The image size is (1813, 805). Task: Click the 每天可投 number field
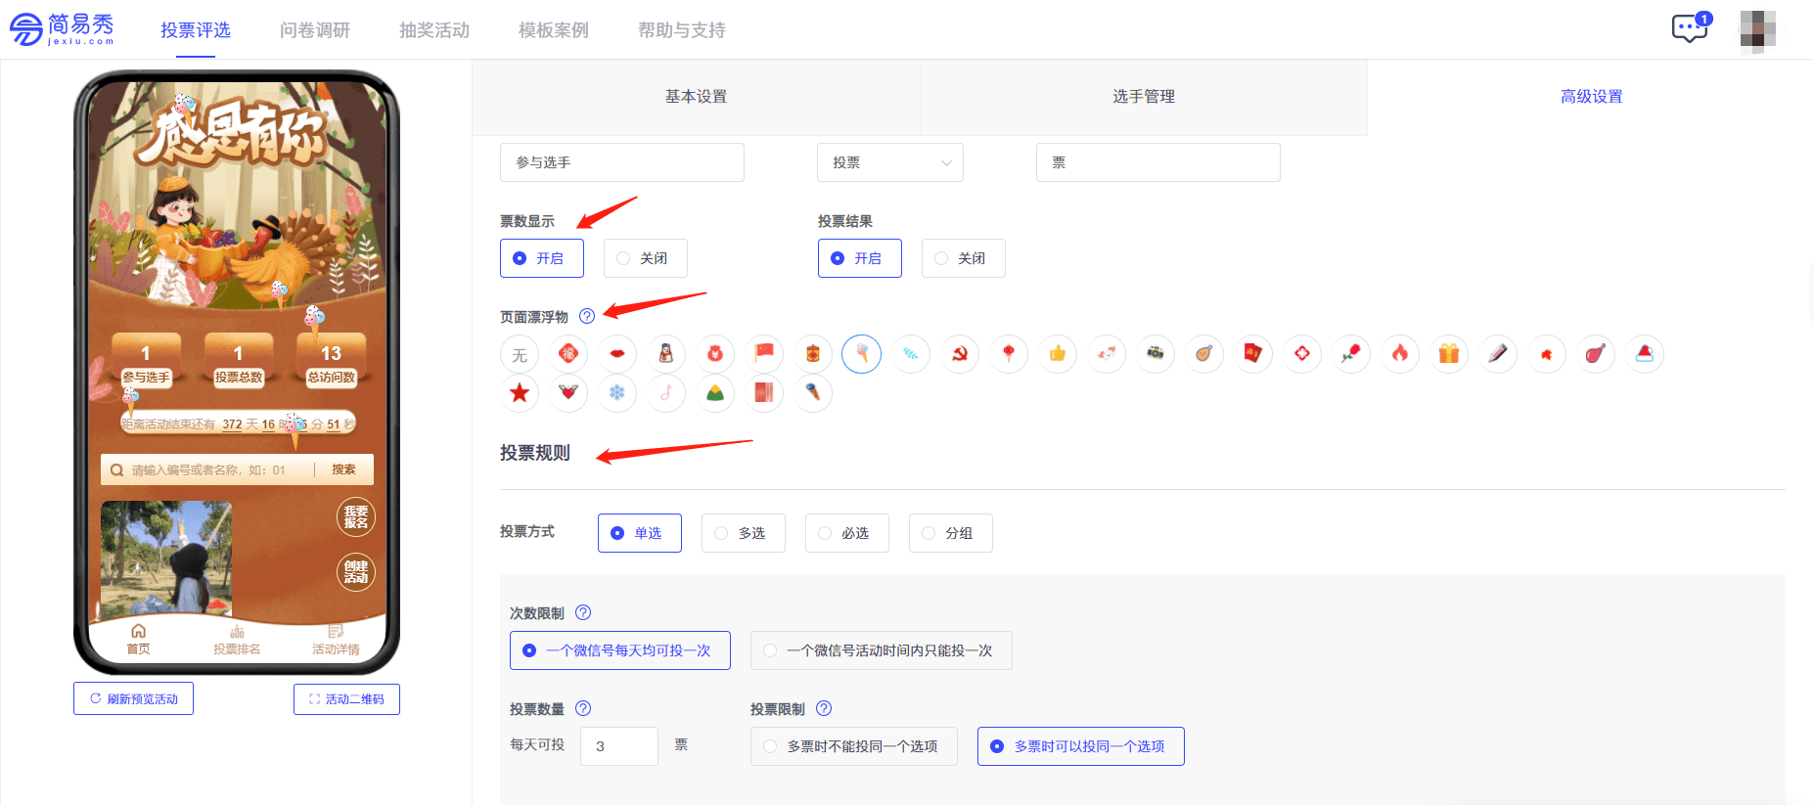tap(619, 746)
